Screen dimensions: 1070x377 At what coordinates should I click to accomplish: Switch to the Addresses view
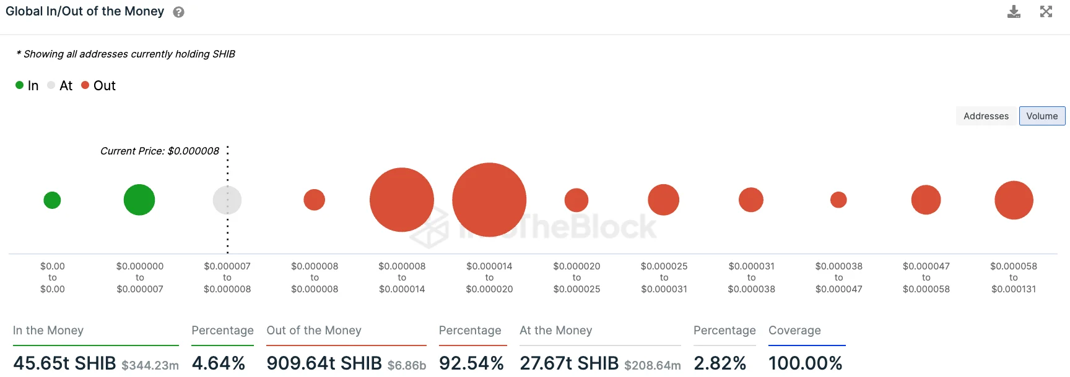(986, 116)
